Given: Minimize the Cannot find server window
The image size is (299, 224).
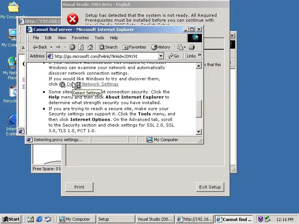Looking at the screenshot, I should point(185,29).
